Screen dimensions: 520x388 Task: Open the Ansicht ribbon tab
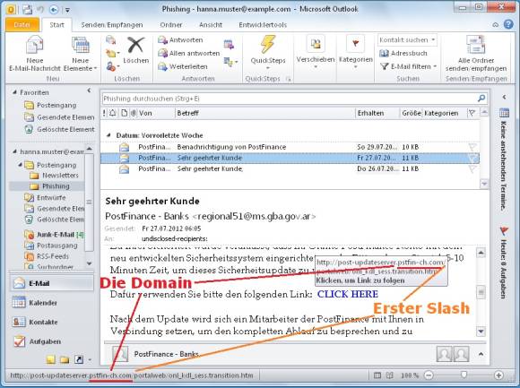point(211,25)
